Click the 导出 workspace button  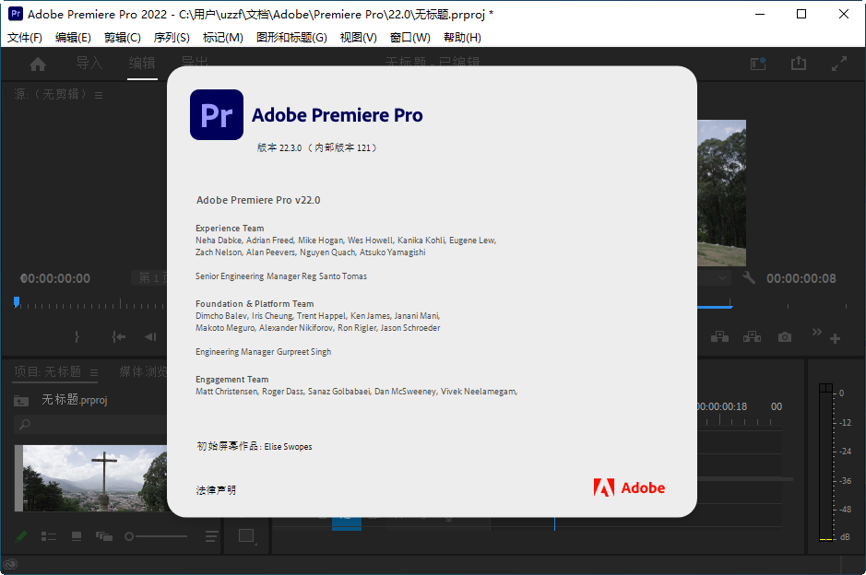pos(195,64)
